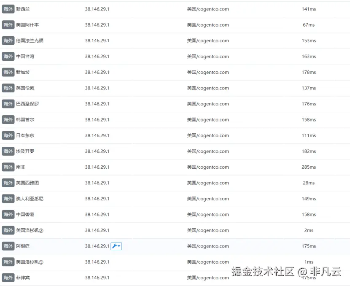Click the 海外 badge next to 菲律宾
The image size is (350, 286).
(8, 278)
